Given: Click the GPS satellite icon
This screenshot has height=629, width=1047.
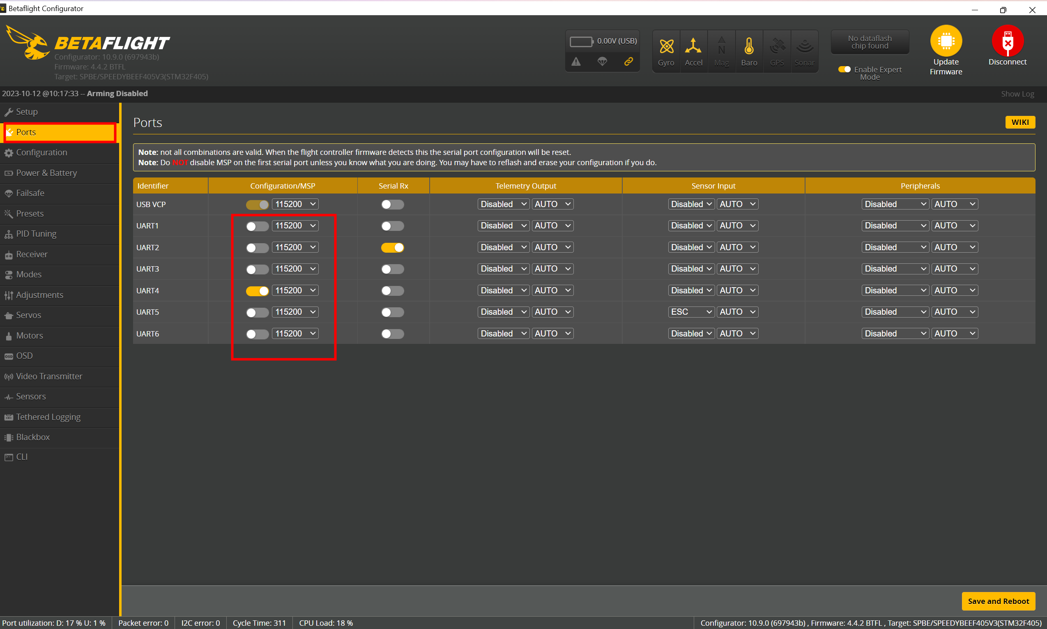Looking at the screenshot, I should [x=777, y=46].
